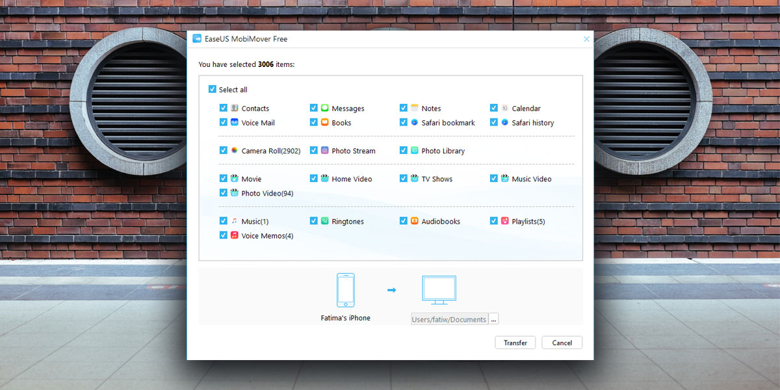Toggle the Audiobooks checkbox

[403, 221]
